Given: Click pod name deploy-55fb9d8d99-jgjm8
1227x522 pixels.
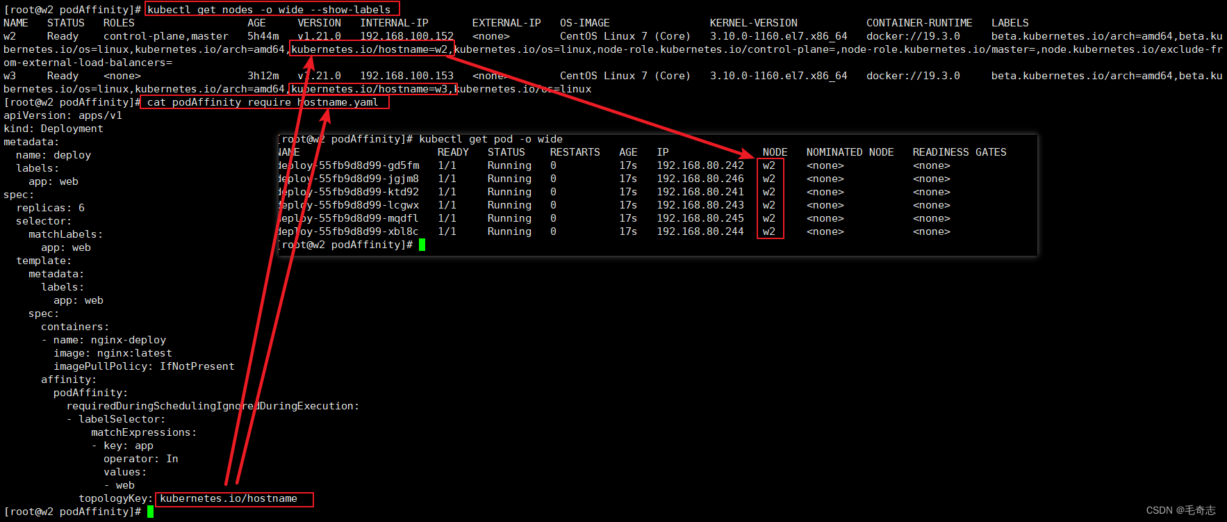Looking at the screenshot, I should coord(349,179).
